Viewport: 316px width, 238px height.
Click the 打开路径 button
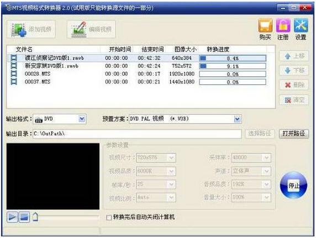tap(294, 134)
